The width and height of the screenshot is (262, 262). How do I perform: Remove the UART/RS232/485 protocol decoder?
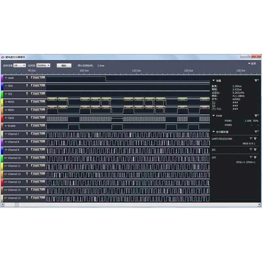coord(251,139)
